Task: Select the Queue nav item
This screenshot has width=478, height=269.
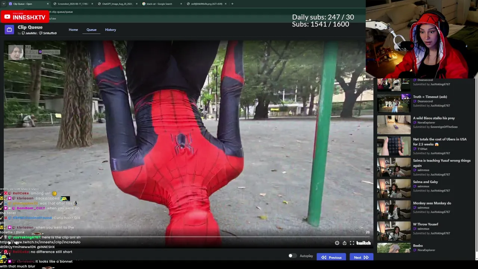Action: pyautogui.click(x=91, y=30)
